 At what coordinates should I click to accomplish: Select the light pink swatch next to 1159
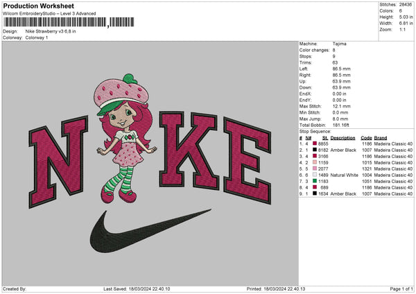point(315,162)
